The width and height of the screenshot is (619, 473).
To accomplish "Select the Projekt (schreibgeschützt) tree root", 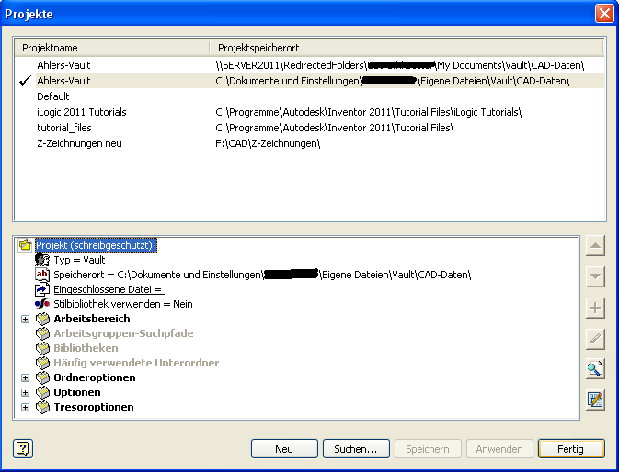I will click(96, 245).
